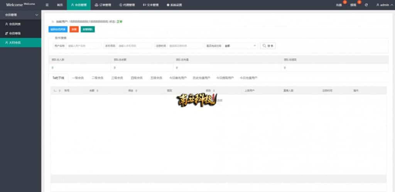The width and height of the screenshot is (395, 192).
Task: Open the 全部 filter dropdown
Action: pos(240,46)
